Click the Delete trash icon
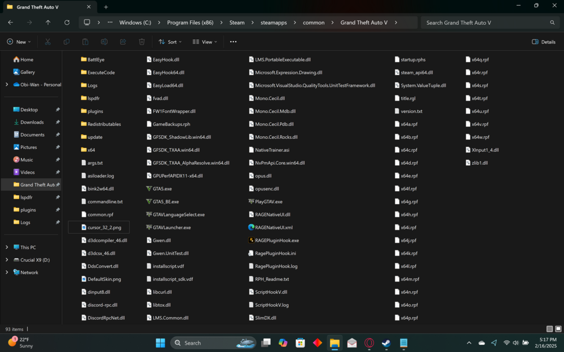The width and height of the screenshot is (564, 352). [142, 42]
